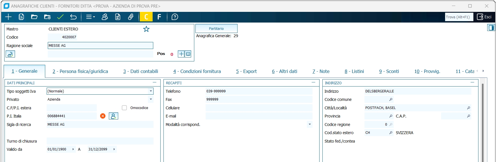Search Codice comune with magnifier
The width and height of the screenshot is (496, 162).
(x=391, y=99)
